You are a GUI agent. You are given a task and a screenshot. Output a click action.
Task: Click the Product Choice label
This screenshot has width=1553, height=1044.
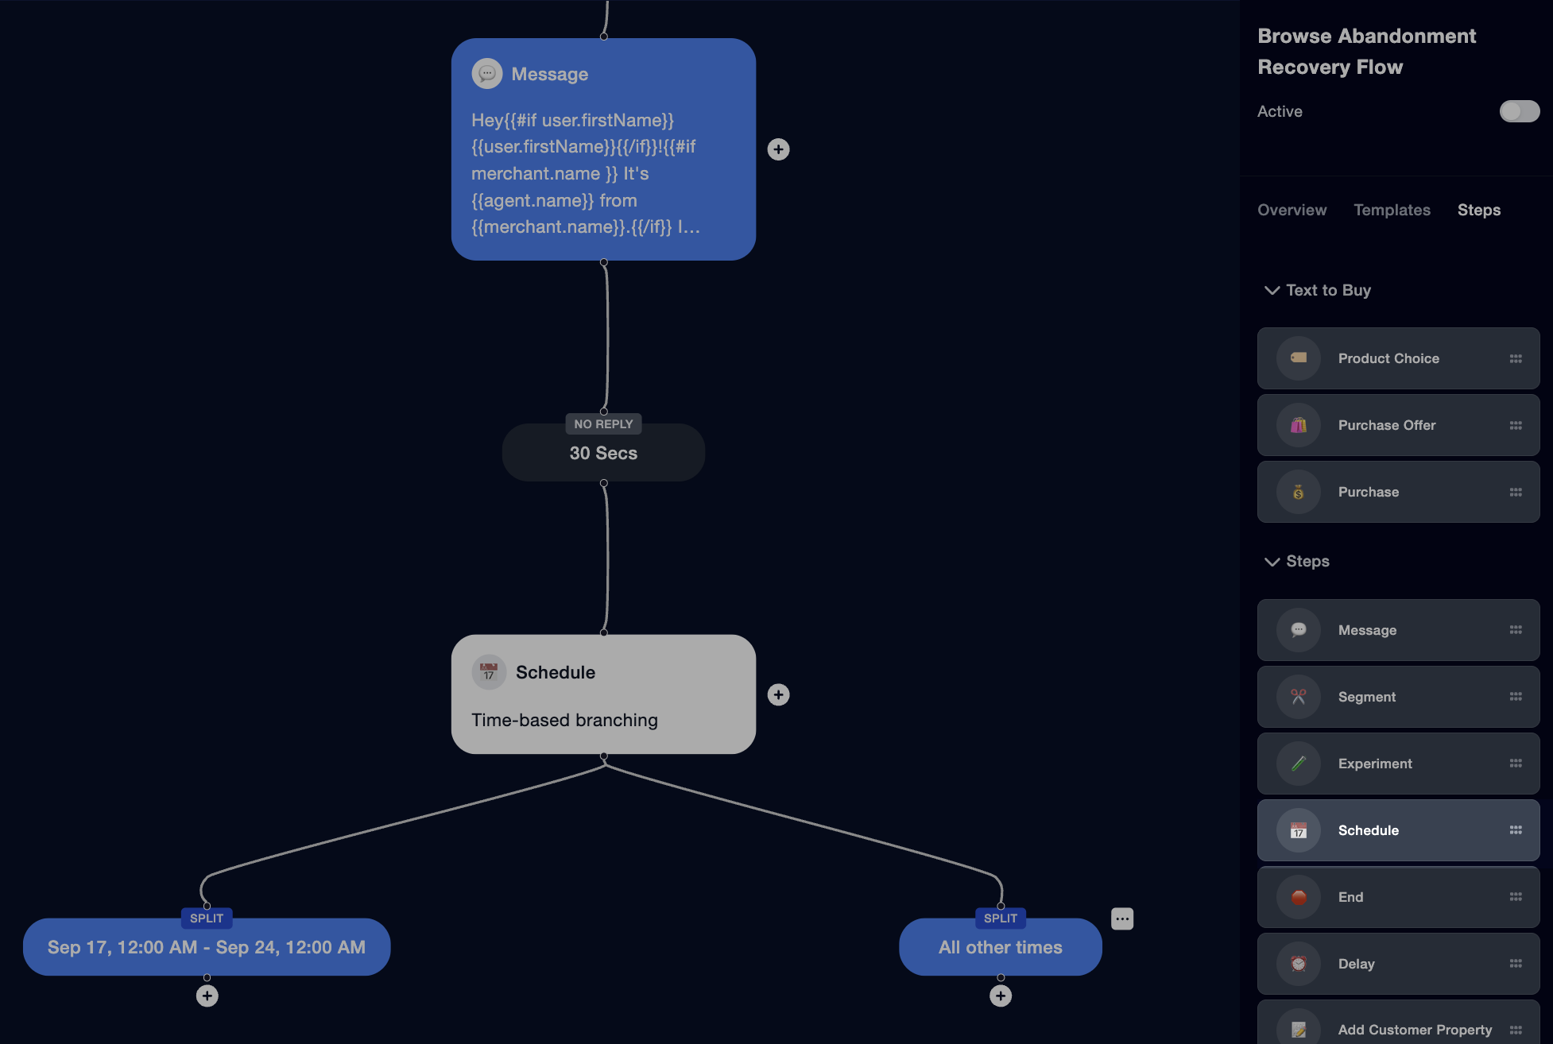click(1388, 358)
